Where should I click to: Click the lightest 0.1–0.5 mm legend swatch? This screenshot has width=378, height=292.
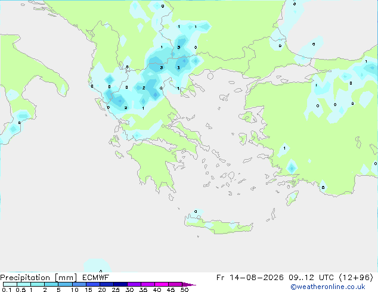pos(10,284)
